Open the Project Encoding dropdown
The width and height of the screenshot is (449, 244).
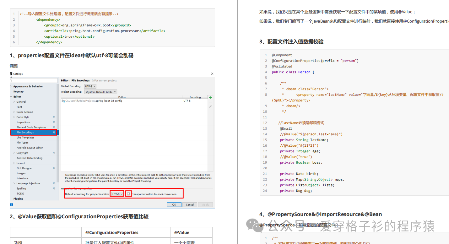click(100, 92)
